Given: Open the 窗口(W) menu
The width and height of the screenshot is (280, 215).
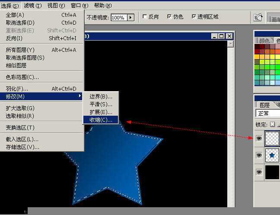Looking at the screenshot, I should point(80,6).
